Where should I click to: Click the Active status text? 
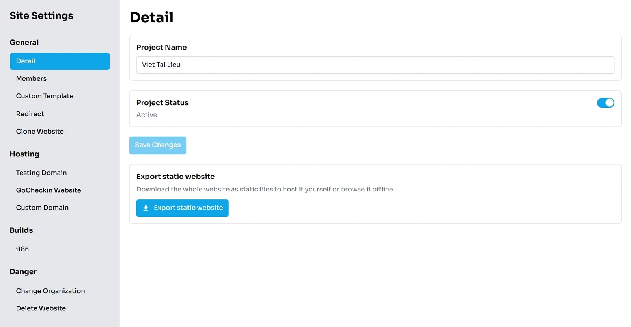147,115
